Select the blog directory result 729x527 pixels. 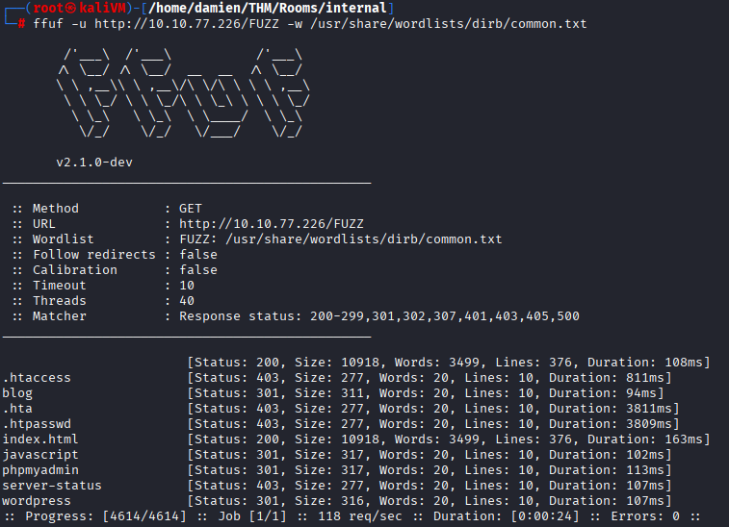[17, 393]
